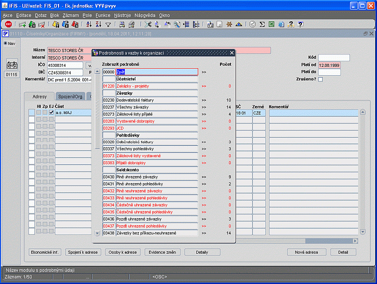Click the execute query icon
The width and height of the screenshot is (377, 284).
click(x=65, y=24)
